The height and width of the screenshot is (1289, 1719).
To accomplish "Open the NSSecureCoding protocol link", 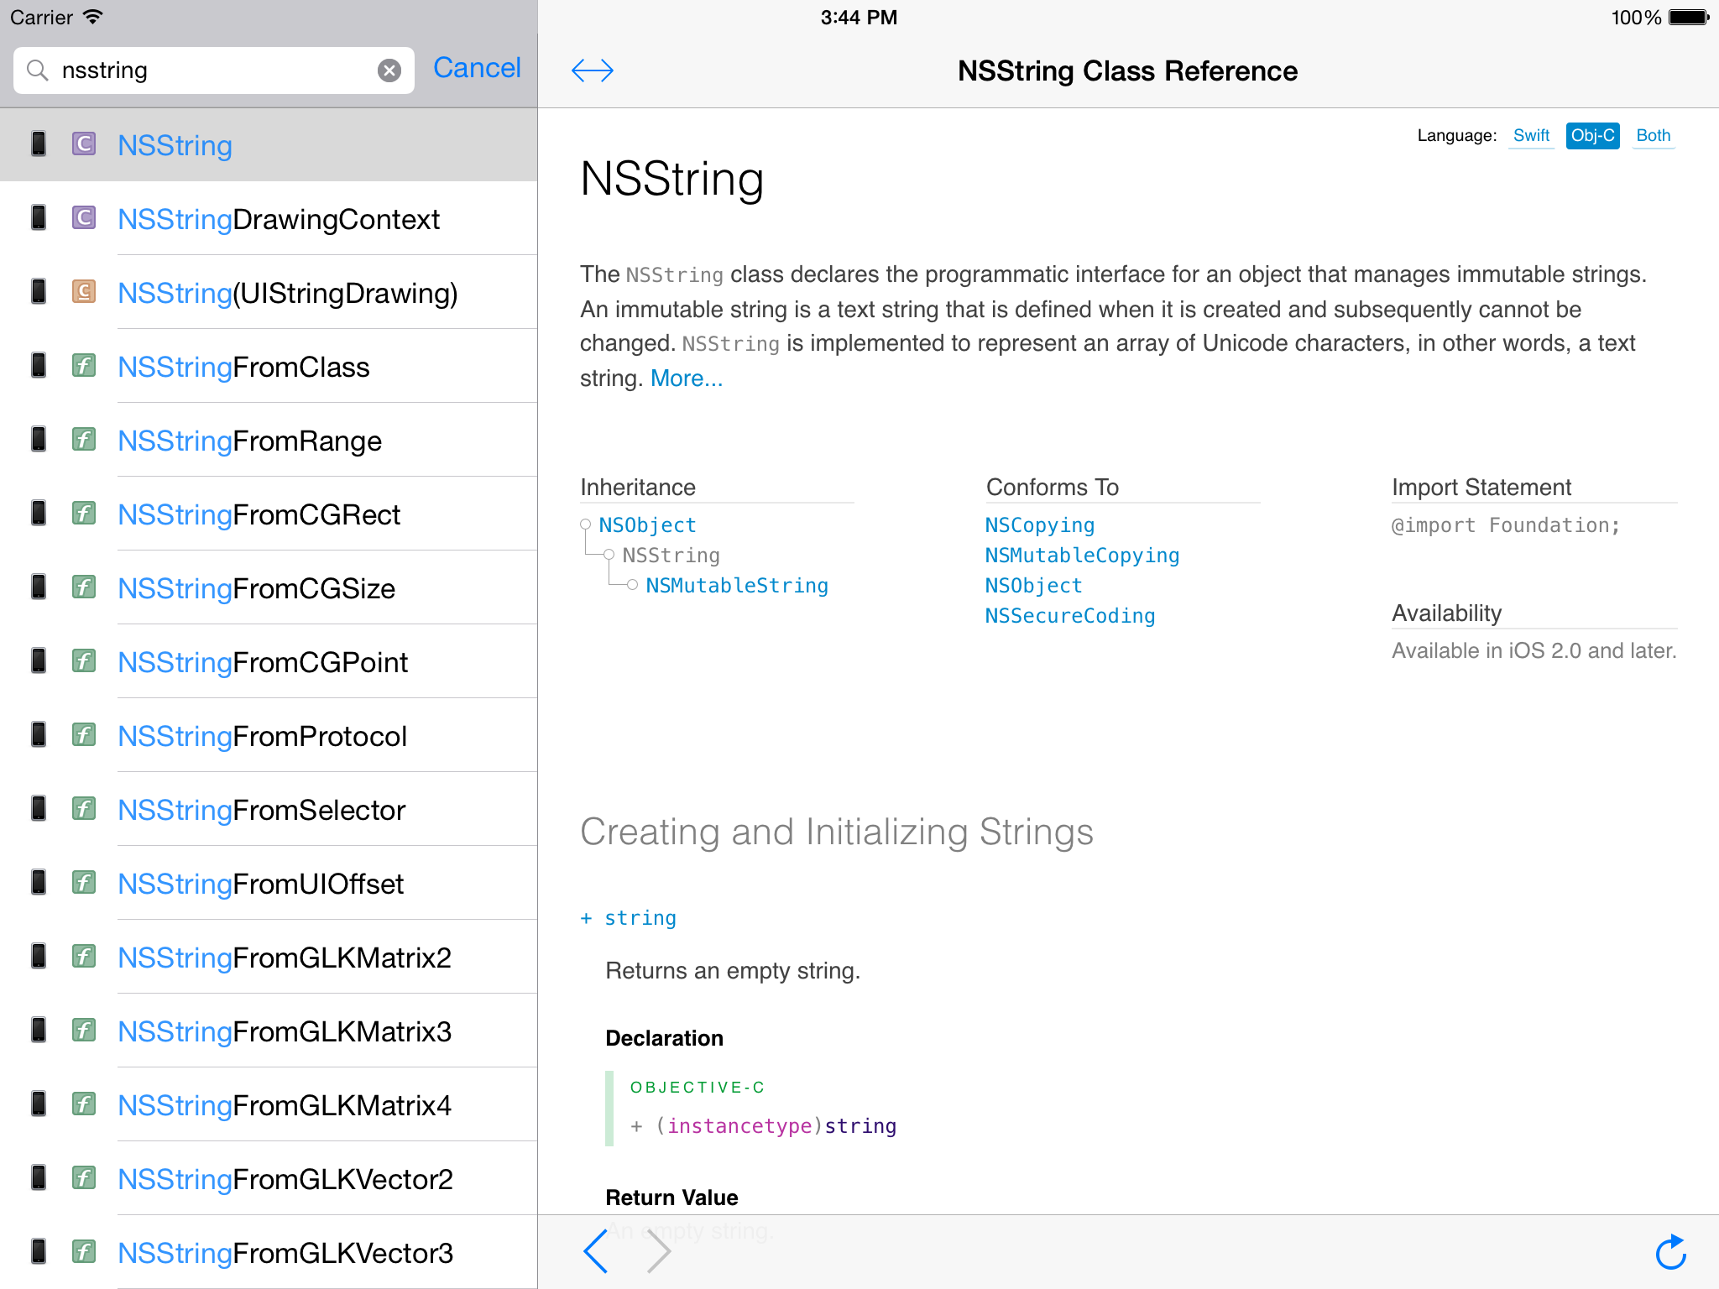I will pyautogui.click(x=1069, y=616).
